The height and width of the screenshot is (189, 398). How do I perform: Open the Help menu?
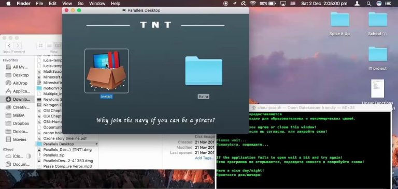click(116, 4)
